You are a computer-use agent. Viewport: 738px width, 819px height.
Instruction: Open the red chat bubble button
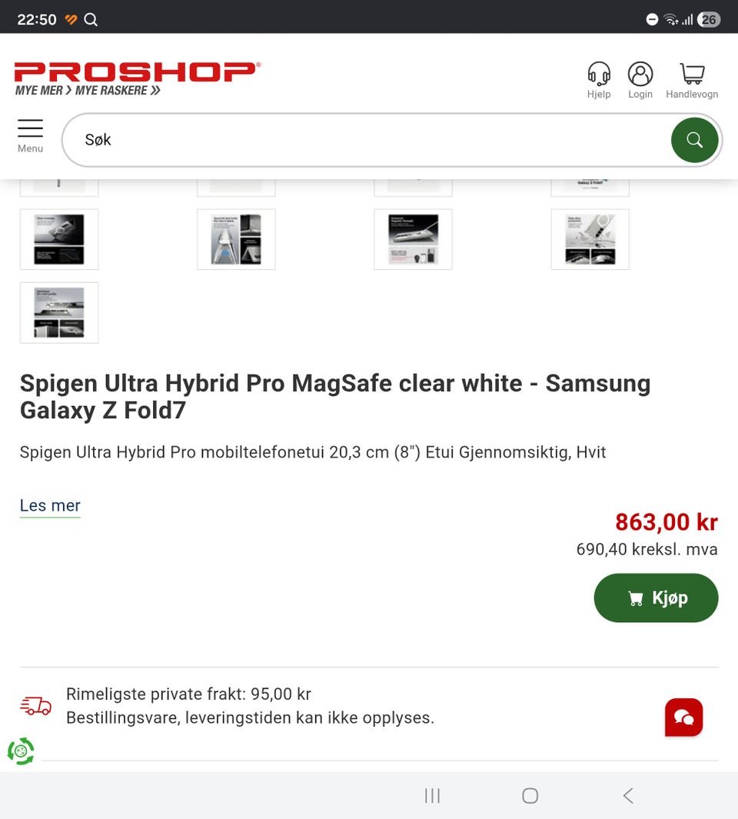[x=683, y=717]
